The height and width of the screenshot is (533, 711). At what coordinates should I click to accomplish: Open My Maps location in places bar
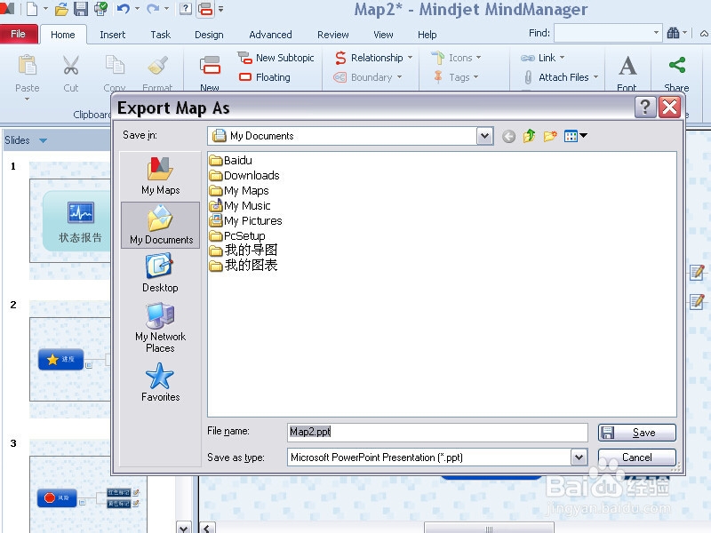(161, 176)
